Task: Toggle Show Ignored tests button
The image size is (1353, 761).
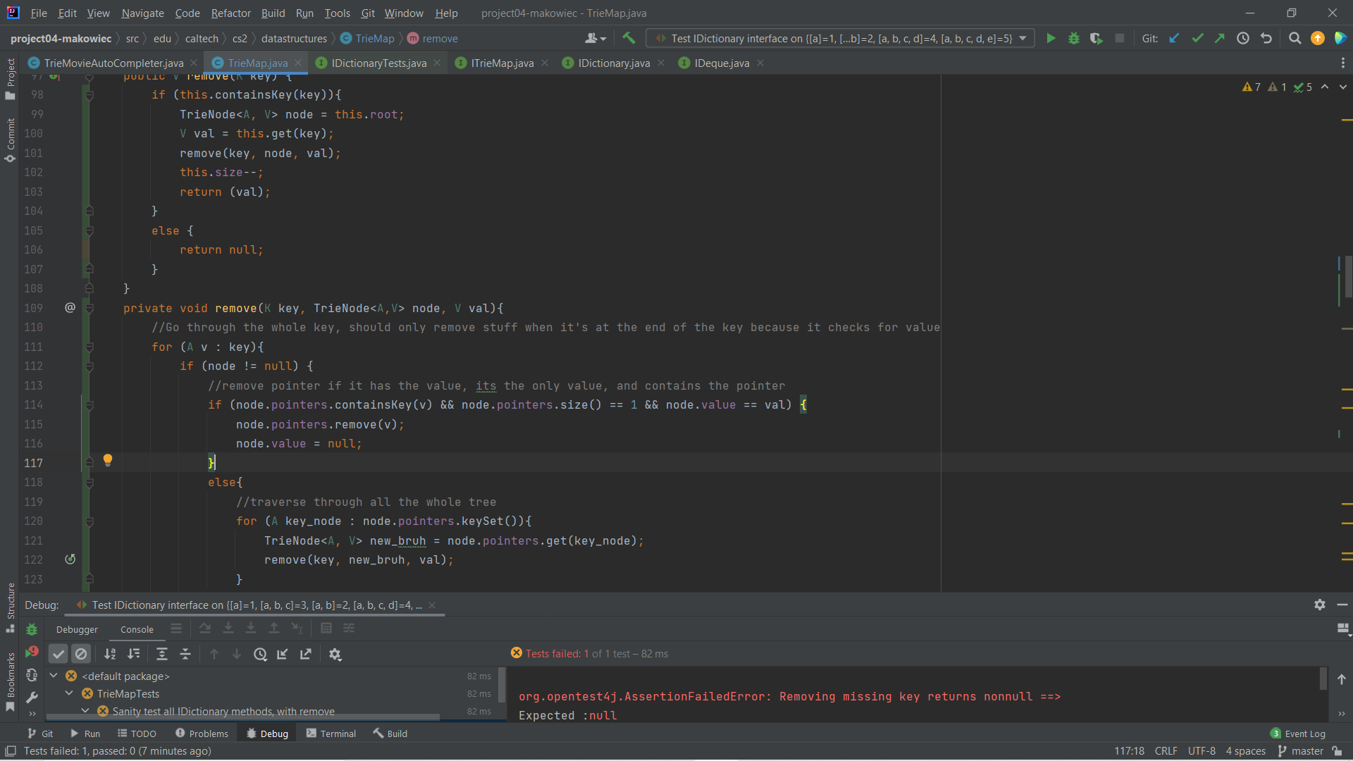Action: [x=81, y=655]
